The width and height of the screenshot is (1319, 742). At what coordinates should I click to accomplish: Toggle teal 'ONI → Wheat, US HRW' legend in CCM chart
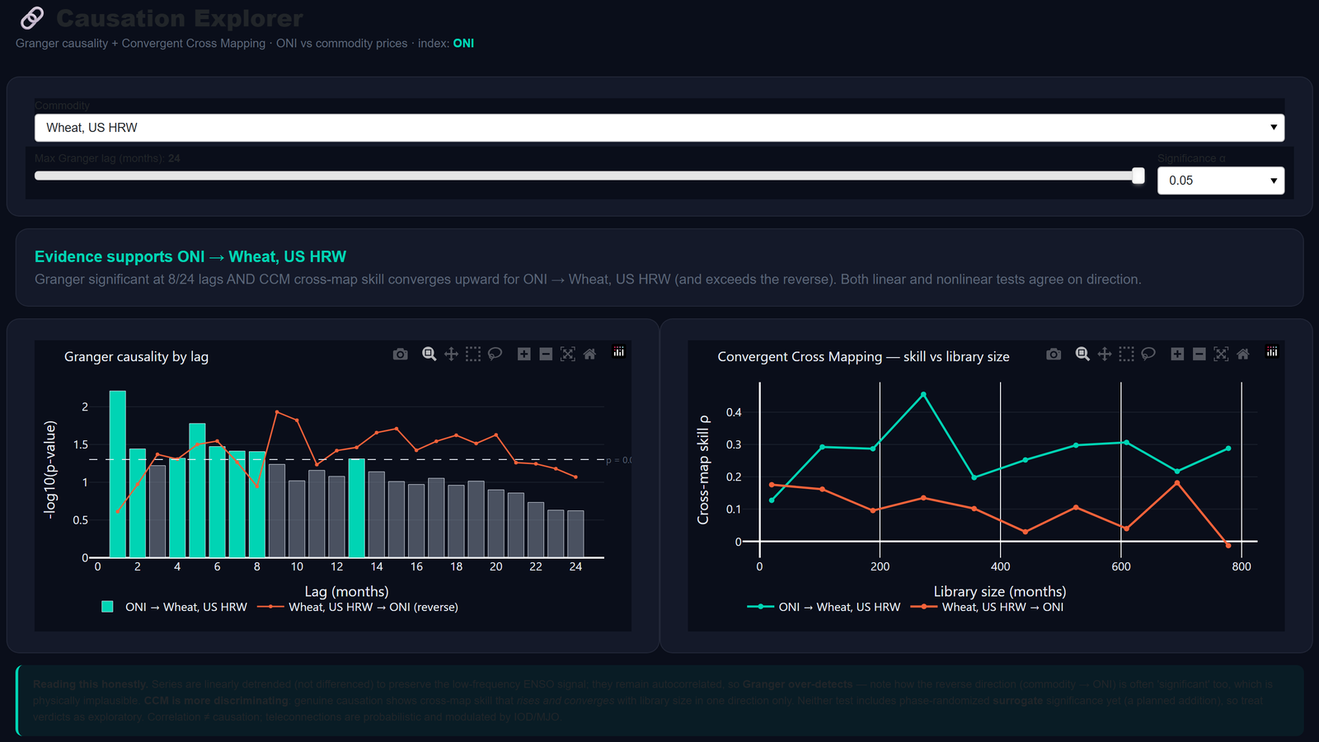[824, 607]
